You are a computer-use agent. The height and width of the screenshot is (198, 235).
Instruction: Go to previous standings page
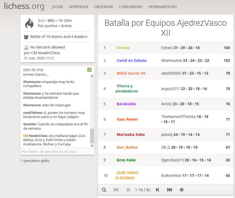point(128,190)
